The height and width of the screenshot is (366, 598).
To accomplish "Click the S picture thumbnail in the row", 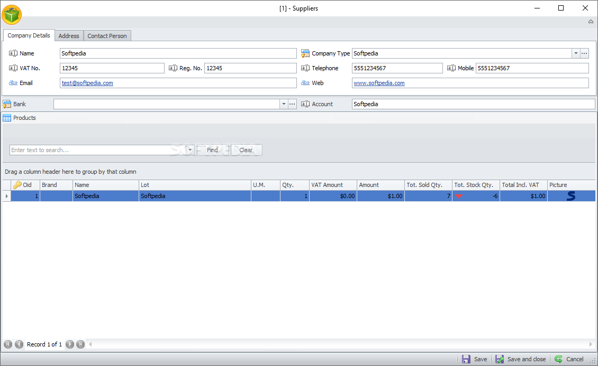I will pos(571,196).
